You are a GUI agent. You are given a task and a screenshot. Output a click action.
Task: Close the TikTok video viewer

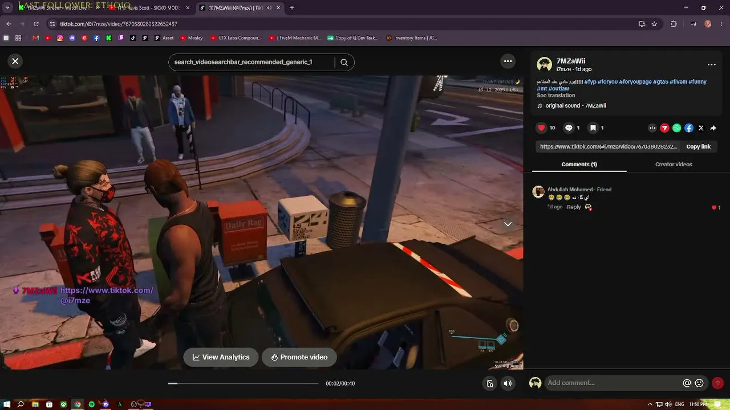point(15,61)
